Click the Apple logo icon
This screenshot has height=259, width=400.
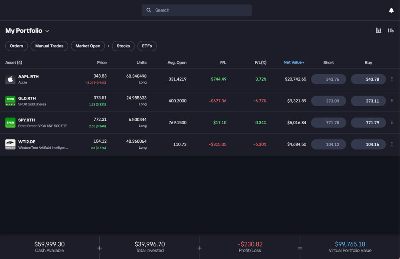10,79
